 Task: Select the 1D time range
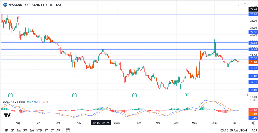pyautogui.click(x=6, y=130)
